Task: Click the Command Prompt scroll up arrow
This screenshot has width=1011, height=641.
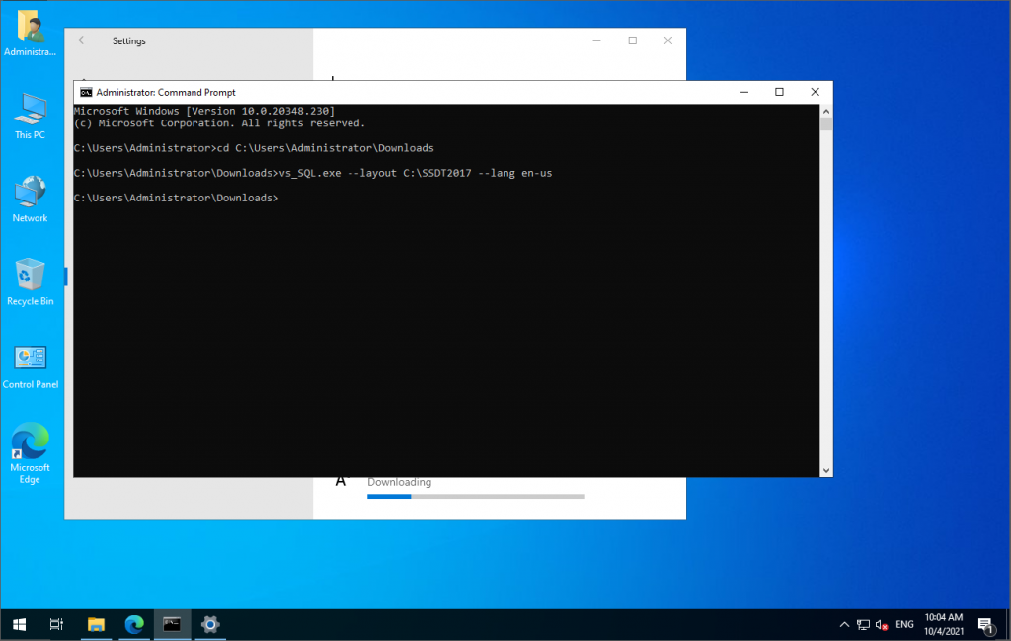Action: pos(826,111)
